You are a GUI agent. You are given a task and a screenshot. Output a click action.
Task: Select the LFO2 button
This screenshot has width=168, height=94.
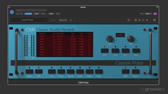tap(115, 51)
